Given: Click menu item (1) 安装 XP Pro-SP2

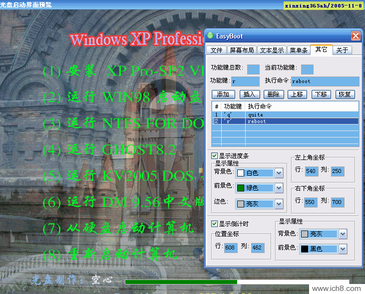Looking at the screenshot, I should tap(123, 71).
